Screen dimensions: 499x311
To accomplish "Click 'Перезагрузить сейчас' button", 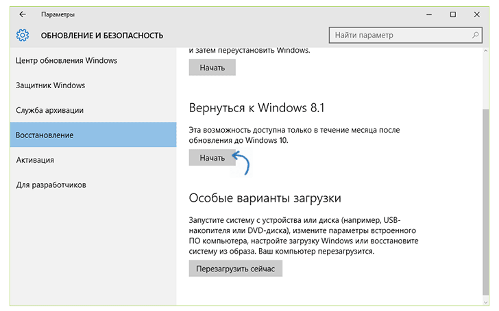I will point(236,269).
